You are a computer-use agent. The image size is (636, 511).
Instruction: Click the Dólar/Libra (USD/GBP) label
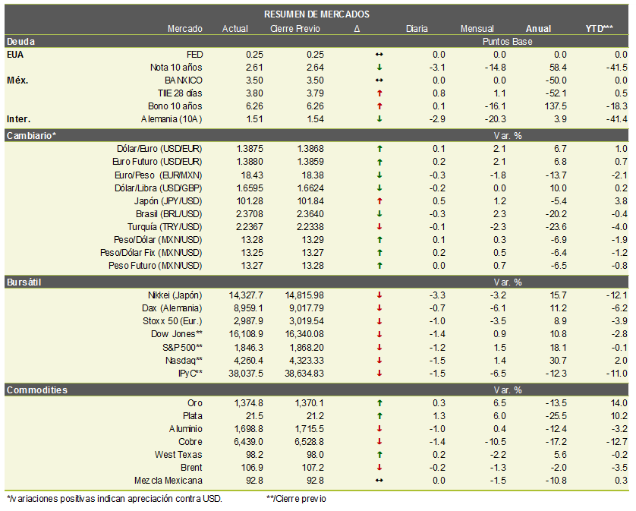[x=158, y=188]
